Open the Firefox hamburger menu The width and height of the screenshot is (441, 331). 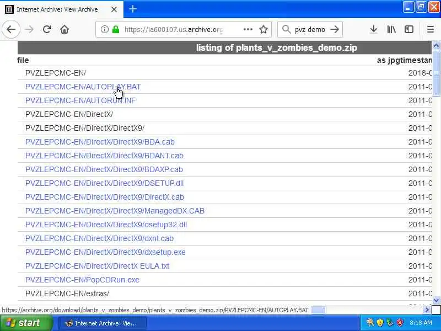coord(431,29)
